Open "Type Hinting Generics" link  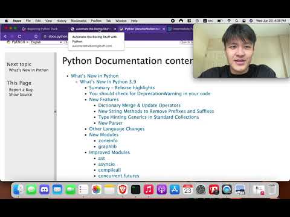pyautogui.click(x=149, y=117)
